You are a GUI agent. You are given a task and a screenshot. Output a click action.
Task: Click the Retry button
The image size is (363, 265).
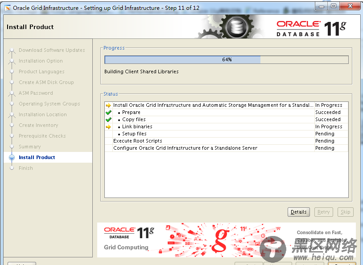click(x=323, y=212)
